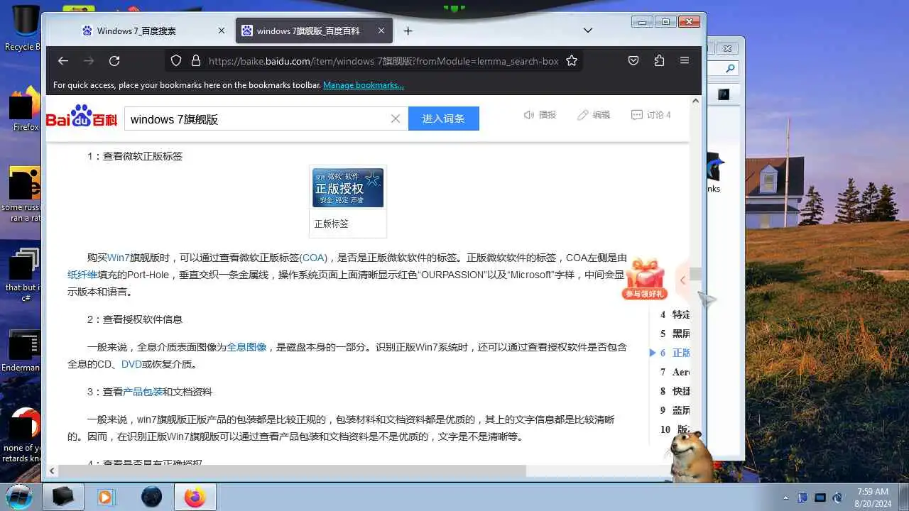Image resolution: width=909 pixels, height=511 pixels.
Task: Collapse the sidebar with the arrow chevron
Action: [682, 280]
